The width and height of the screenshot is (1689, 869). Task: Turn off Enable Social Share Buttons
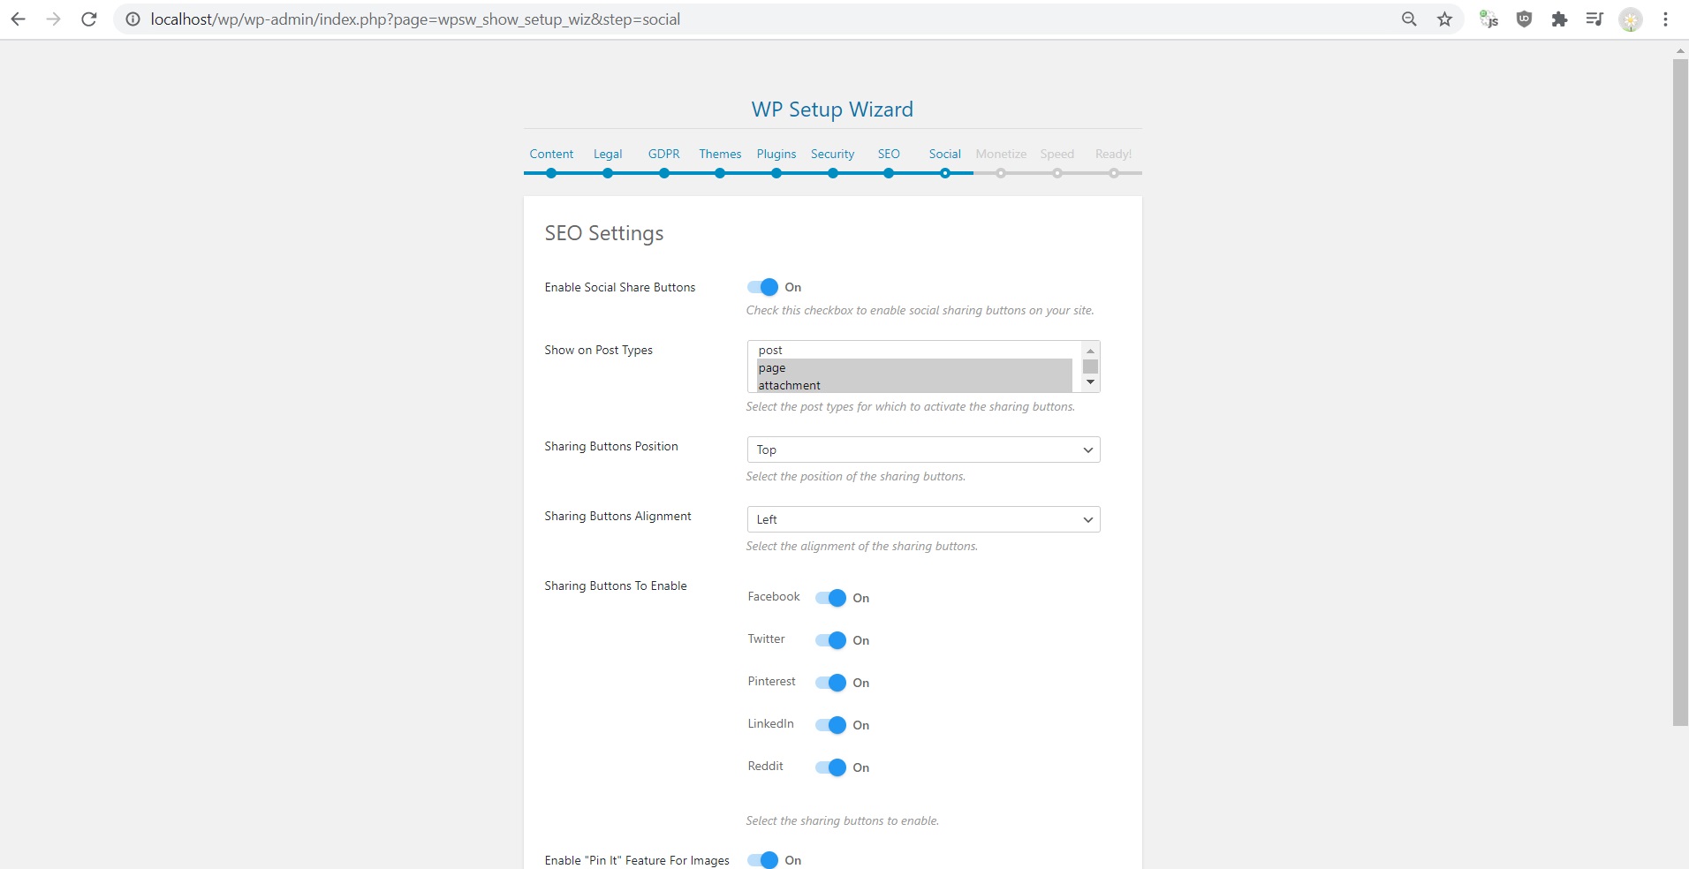[x=761, y=287]
